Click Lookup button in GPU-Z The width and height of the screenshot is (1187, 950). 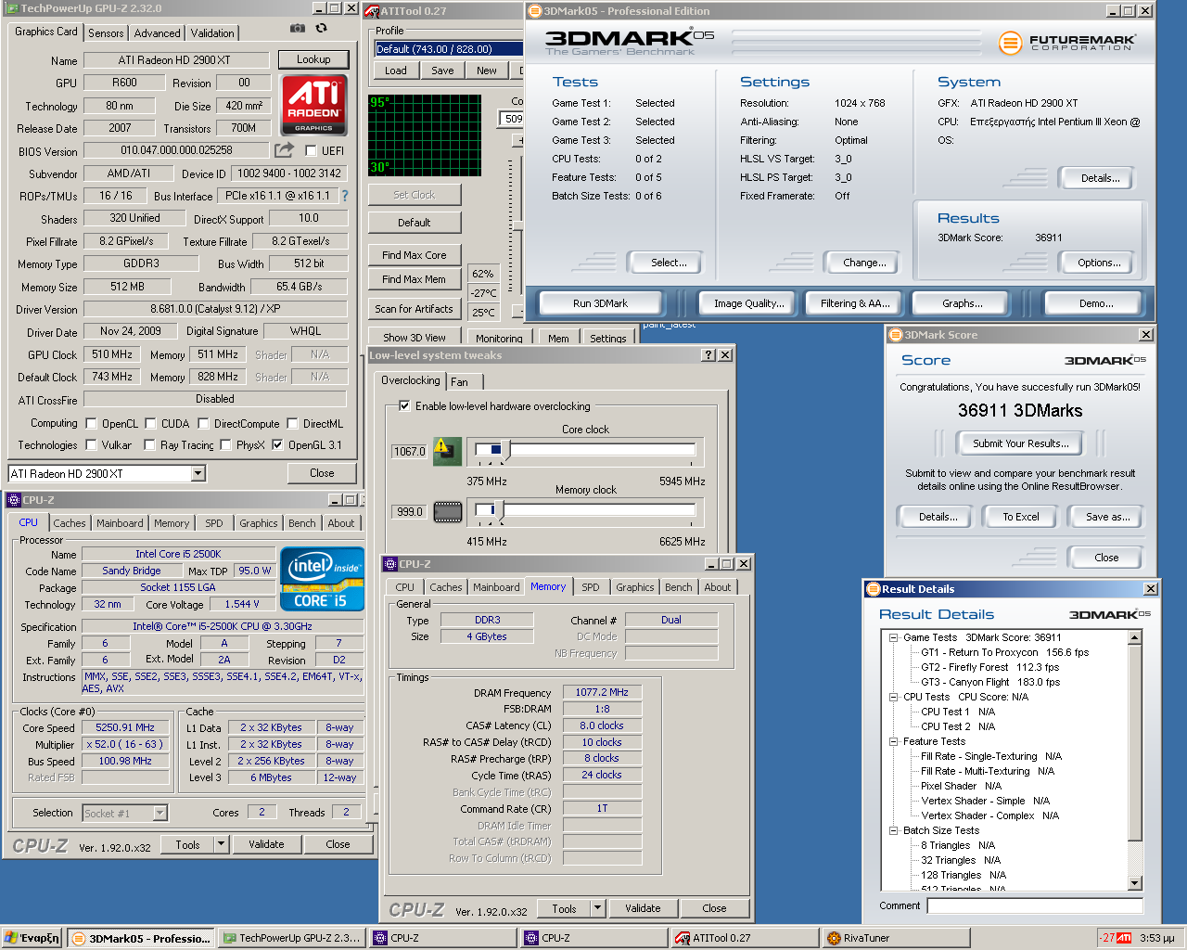pyautogui.click(x=313, y=59)
